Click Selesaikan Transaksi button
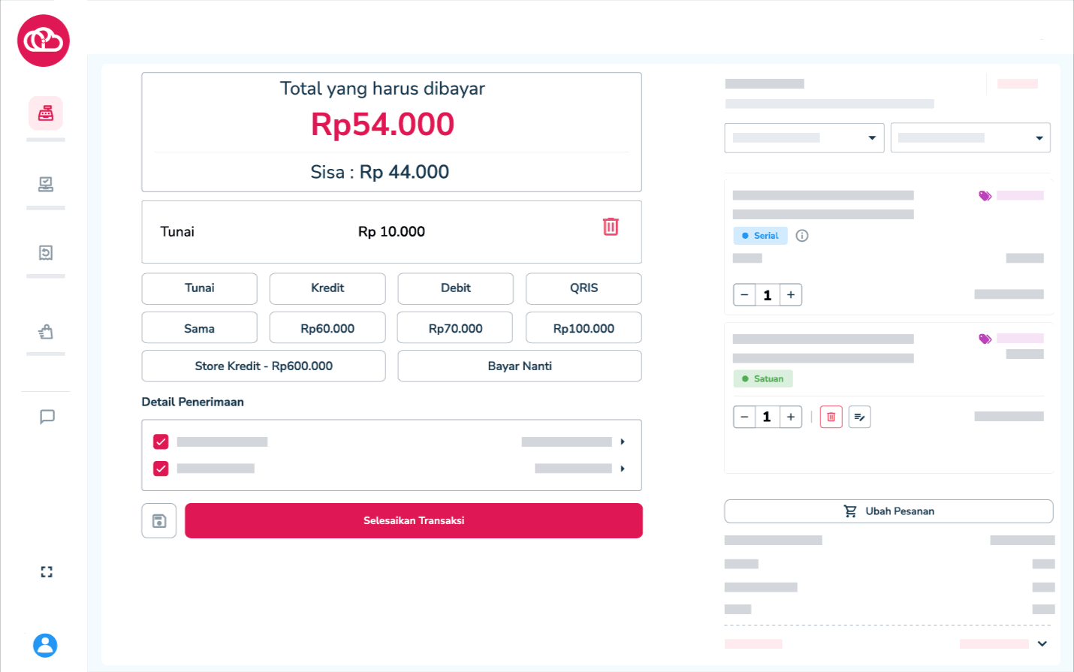Viewport: 1074px width, 672px height. (414, 521)
